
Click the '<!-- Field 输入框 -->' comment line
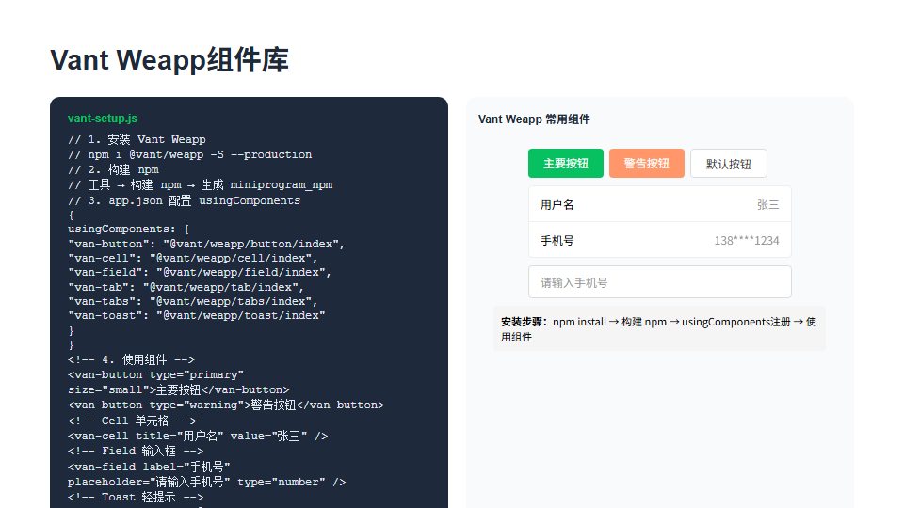pos(136,451)
